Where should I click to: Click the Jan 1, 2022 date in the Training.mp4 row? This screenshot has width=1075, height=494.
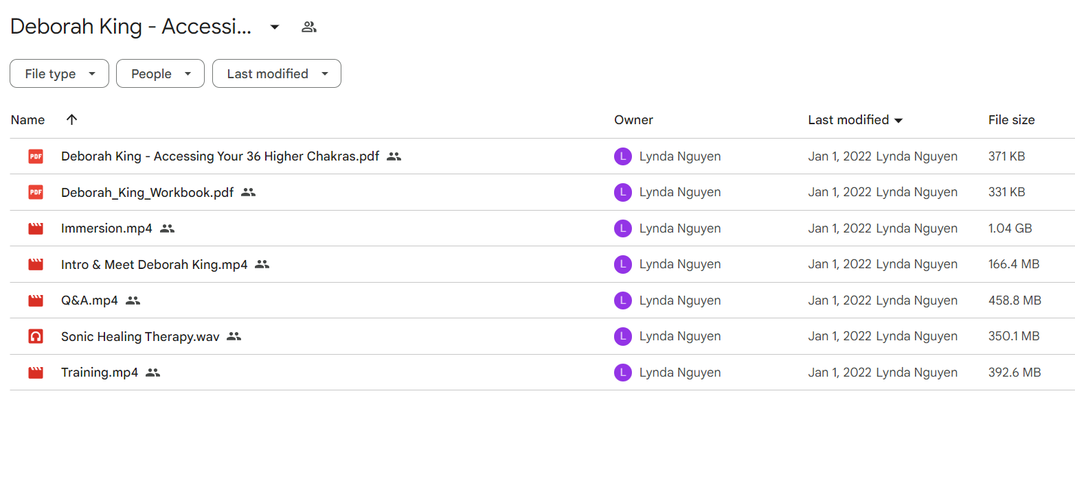pos(839,373)
